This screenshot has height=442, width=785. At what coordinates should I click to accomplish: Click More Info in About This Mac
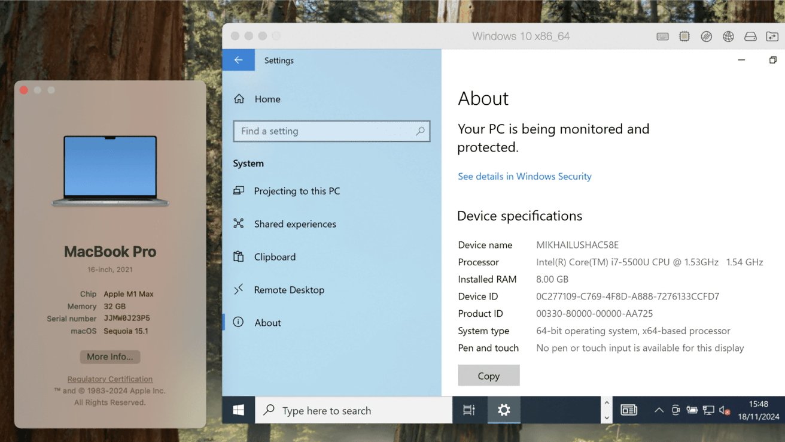click(x=110, y=357)
